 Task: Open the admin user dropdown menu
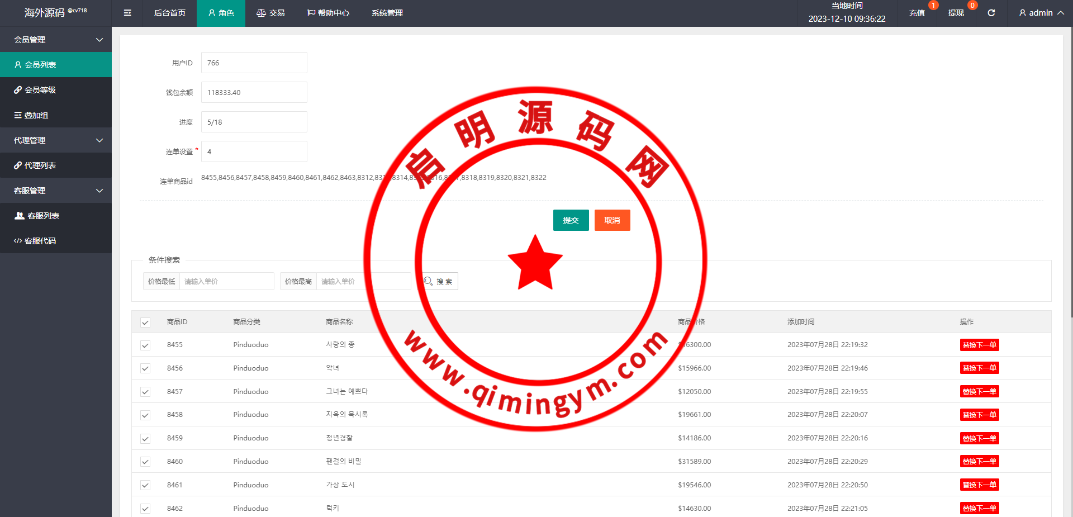(x=1041, y=13)
